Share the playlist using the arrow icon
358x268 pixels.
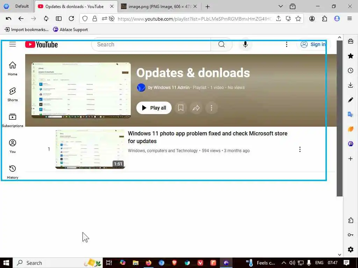[196, 108]
